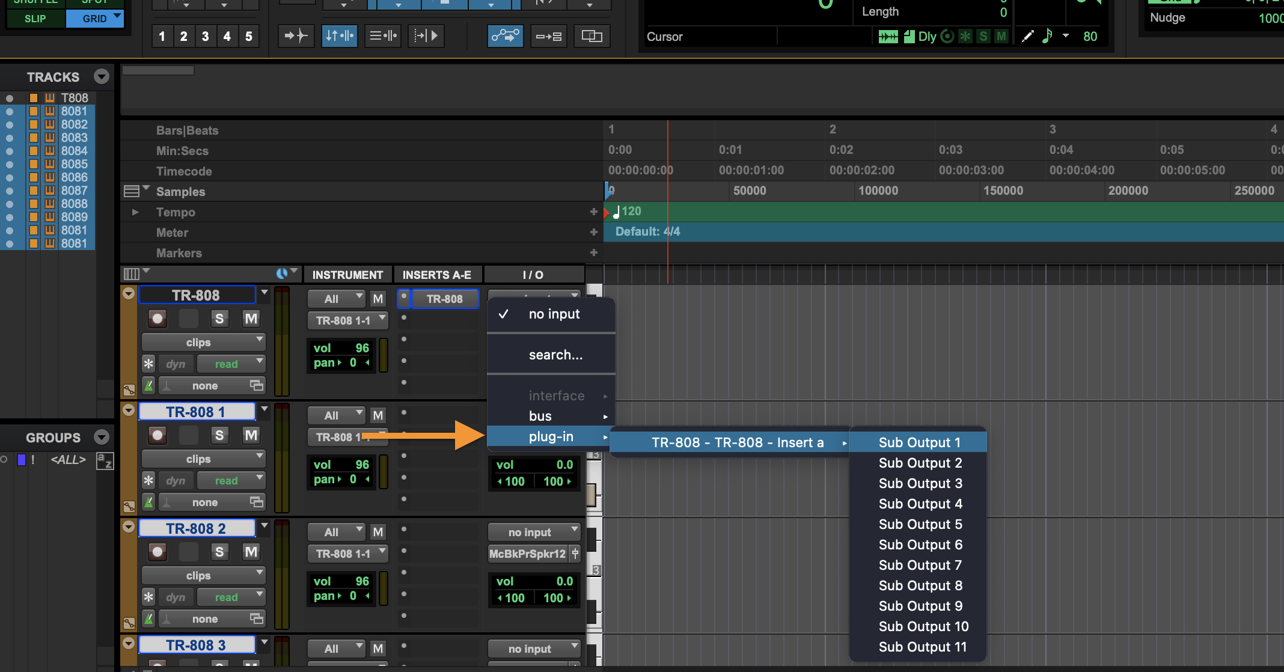Solo the TR-808 track
The image size is (1284, 672).
219,319
